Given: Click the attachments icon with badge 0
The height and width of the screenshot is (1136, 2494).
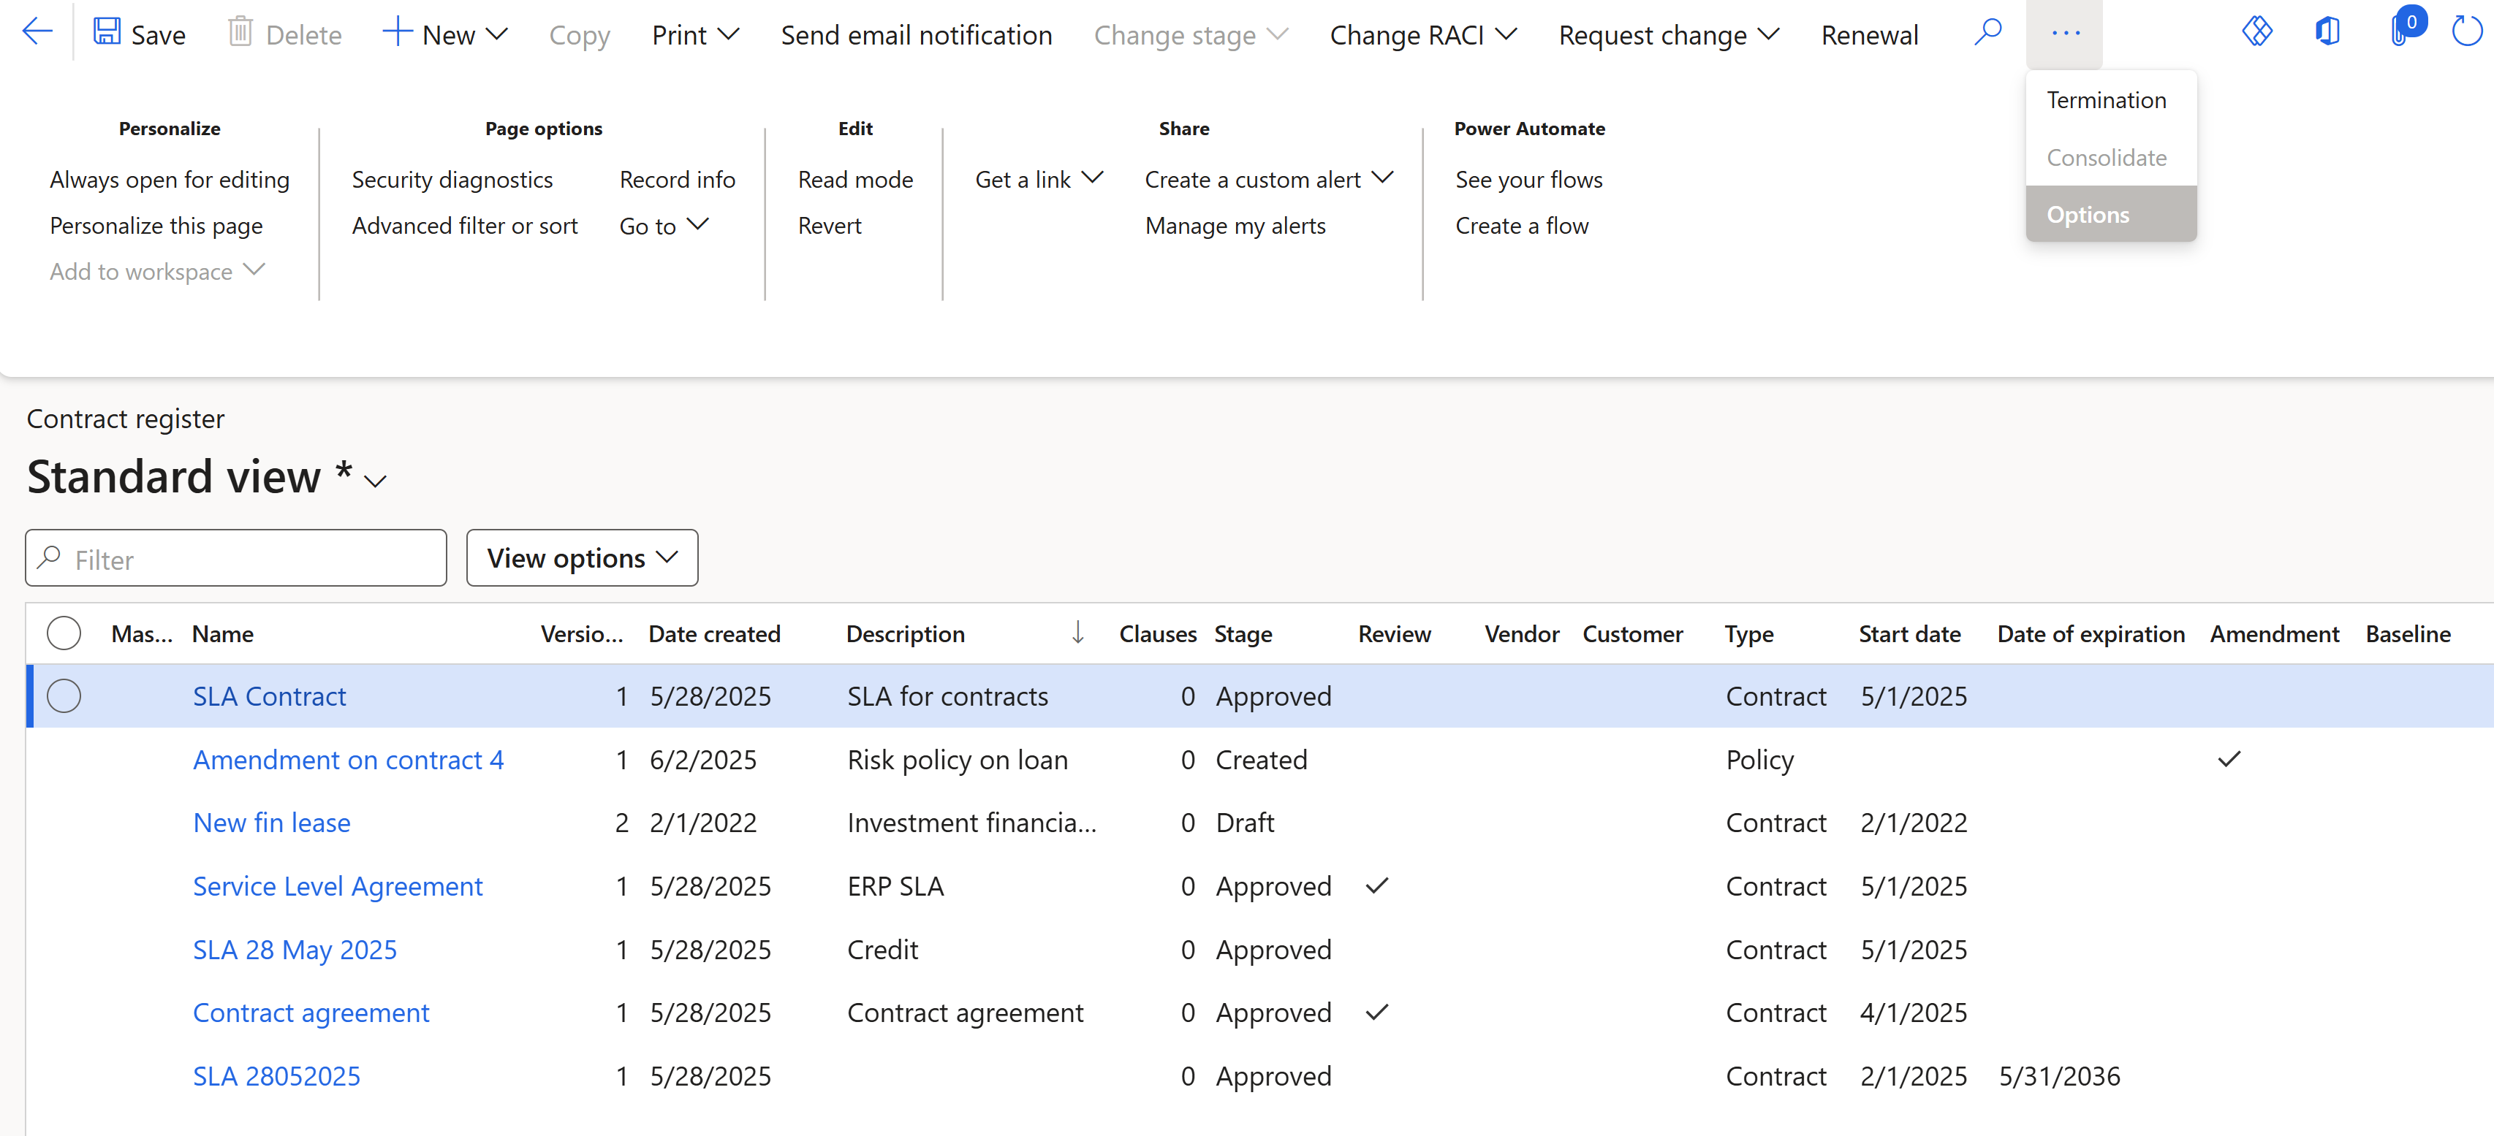Looking at the screenshot, I should tap(2401, 30).
